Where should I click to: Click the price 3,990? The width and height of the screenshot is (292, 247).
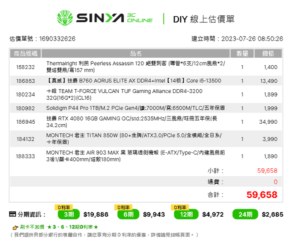pyautogui.click(x=270, y=139)
